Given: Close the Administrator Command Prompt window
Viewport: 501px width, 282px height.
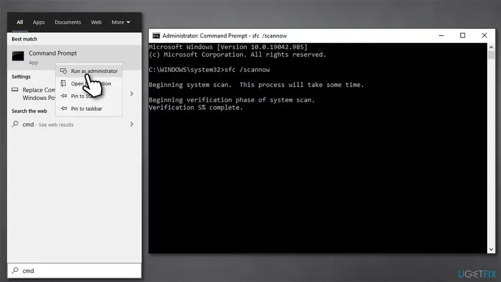Looking at the screenshot, I should coord(485,36).
